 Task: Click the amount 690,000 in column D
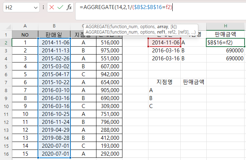coord(109,98)
